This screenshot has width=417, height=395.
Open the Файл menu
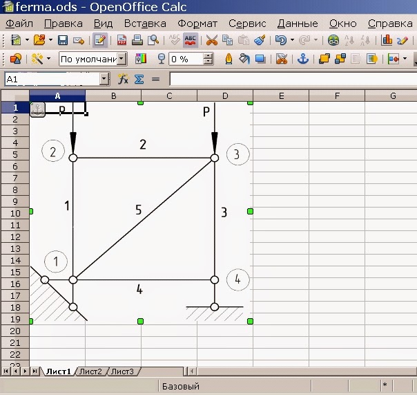[19, 24]
